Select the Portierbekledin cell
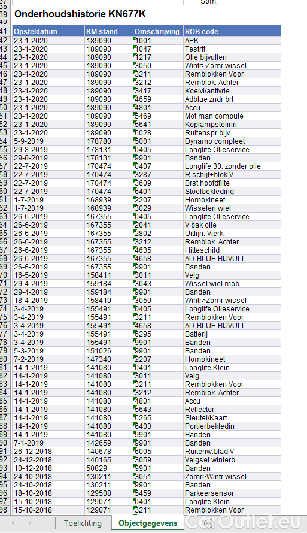 [x=232, y=426]
